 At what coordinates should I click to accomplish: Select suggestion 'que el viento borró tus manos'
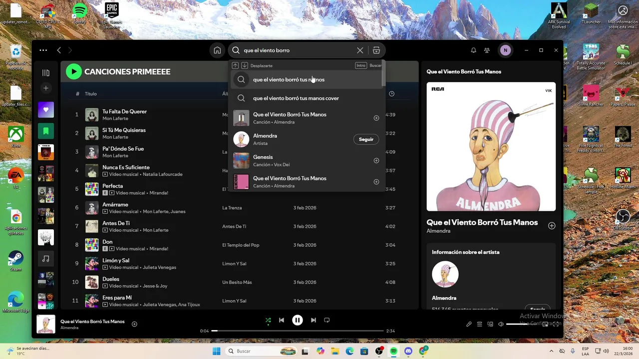307,79
